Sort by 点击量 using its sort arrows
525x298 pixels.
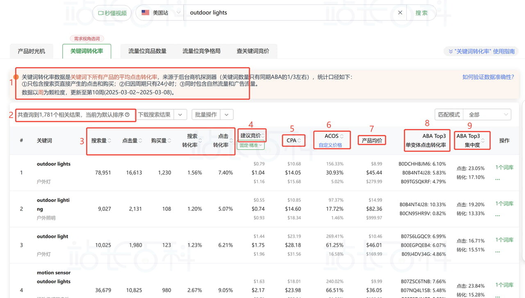point(140,140)
